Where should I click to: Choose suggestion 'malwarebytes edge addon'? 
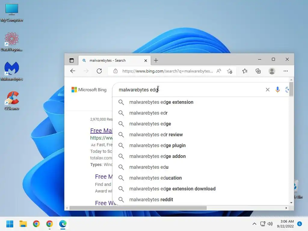click(201, 156)
